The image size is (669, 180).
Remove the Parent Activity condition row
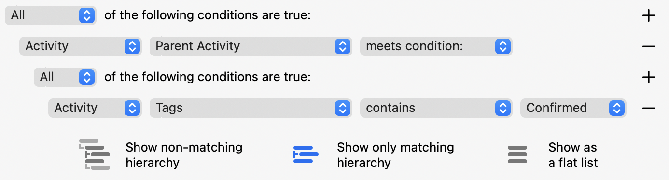[648, 46]
